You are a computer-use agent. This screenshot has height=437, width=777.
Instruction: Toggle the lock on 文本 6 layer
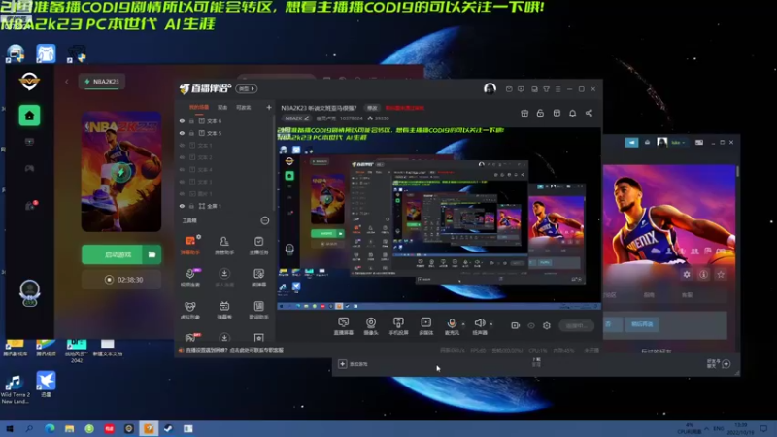tap(191, 120)
